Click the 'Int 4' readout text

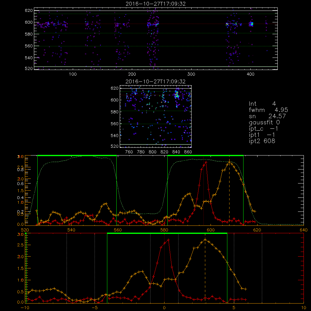[262, 104]
